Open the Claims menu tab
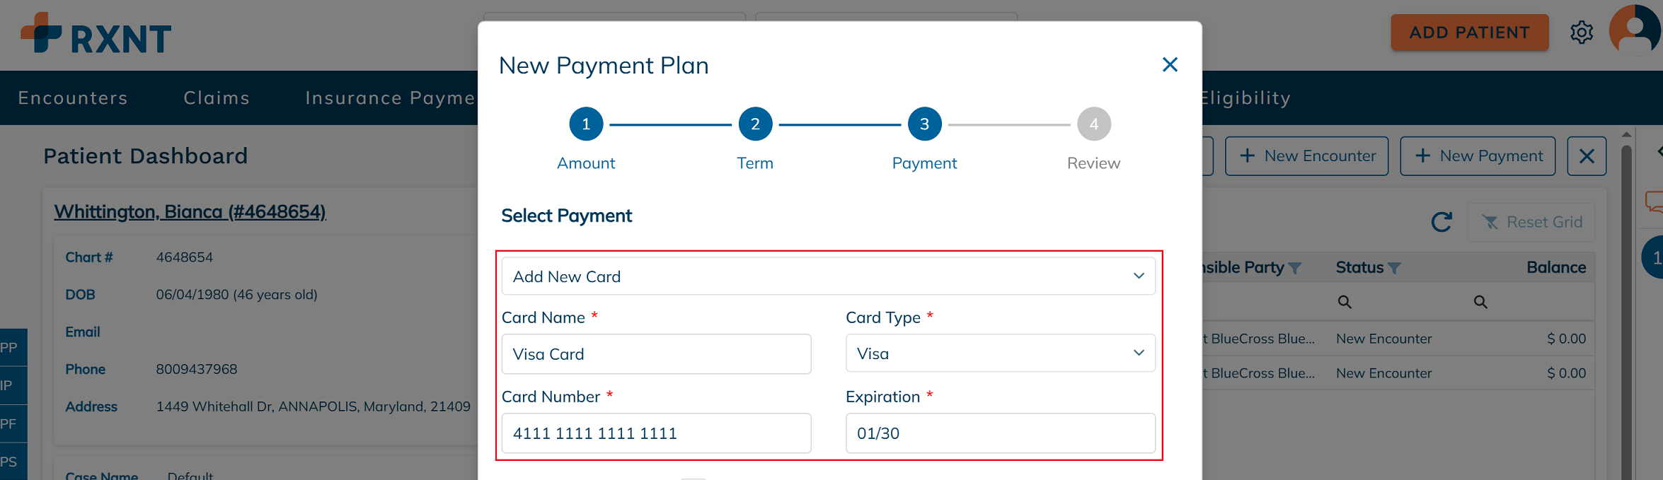This screenshot has height=480, width=1663. point(217,98)
